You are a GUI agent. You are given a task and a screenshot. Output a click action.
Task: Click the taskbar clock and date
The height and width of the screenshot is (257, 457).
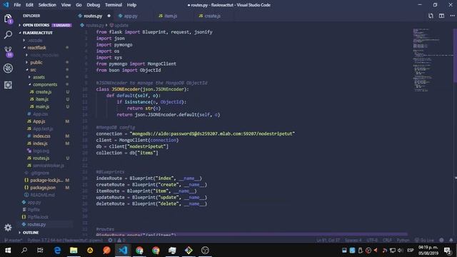click(428, 251)
